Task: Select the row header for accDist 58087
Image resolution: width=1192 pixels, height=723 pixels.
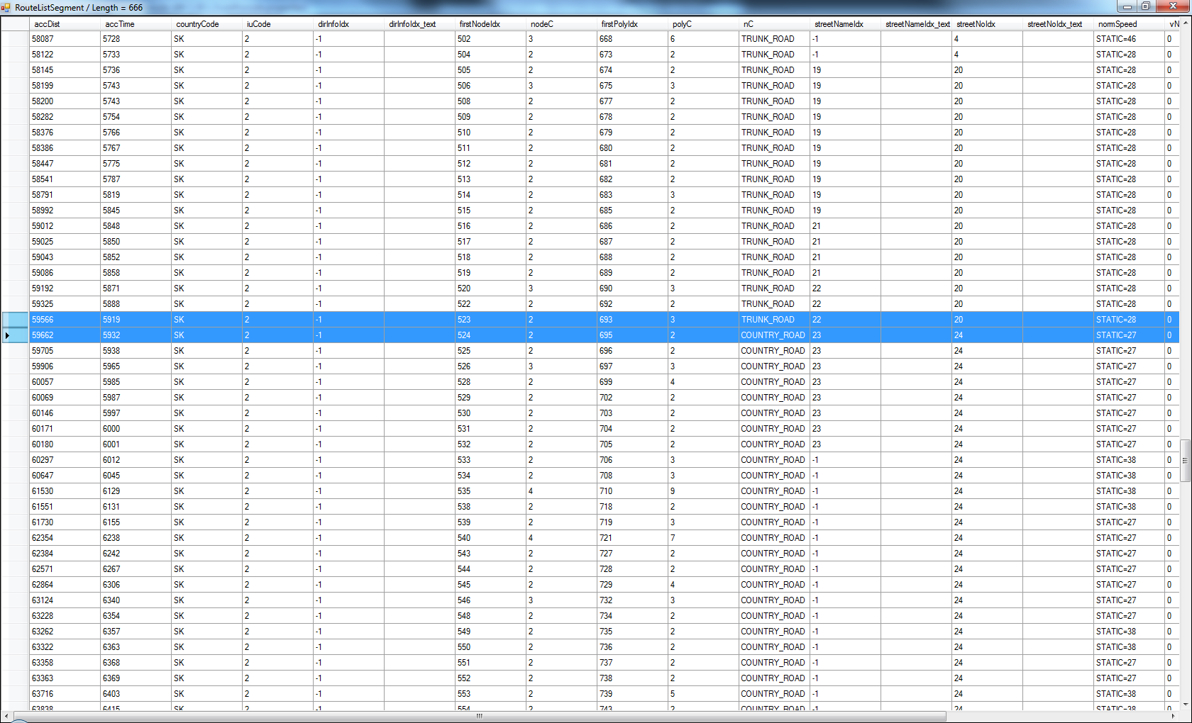Action: [x=14, y=39]
